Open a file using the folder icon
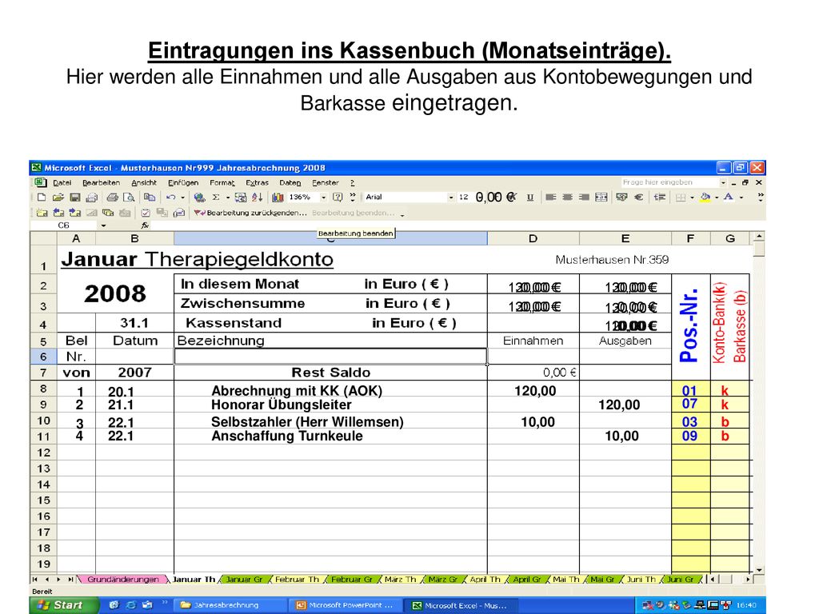 pos(58,197)
